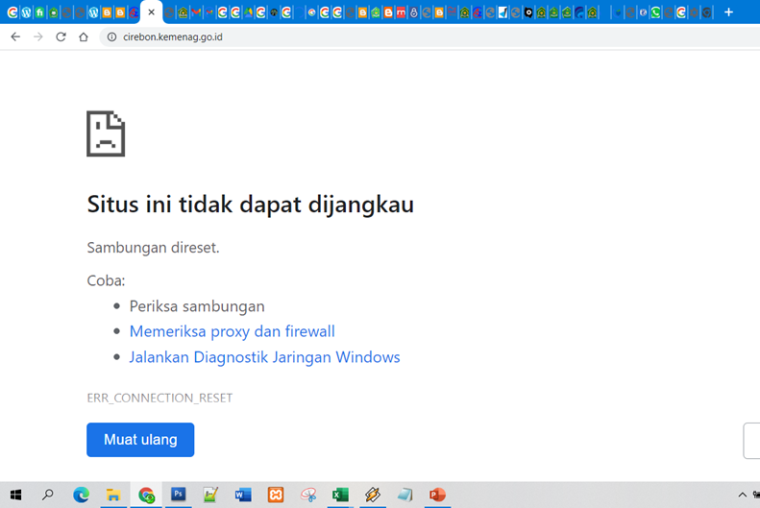Click the 'Situs ini tidak dapat dijangkau' heading

tap(250, 204)
